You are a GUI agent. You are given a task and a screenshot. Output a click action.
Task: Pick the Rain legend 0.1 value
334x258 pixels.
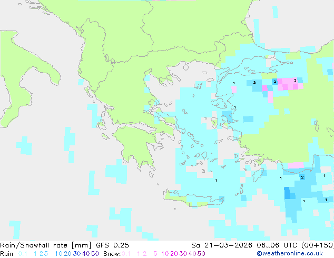(x=23, y=254)
